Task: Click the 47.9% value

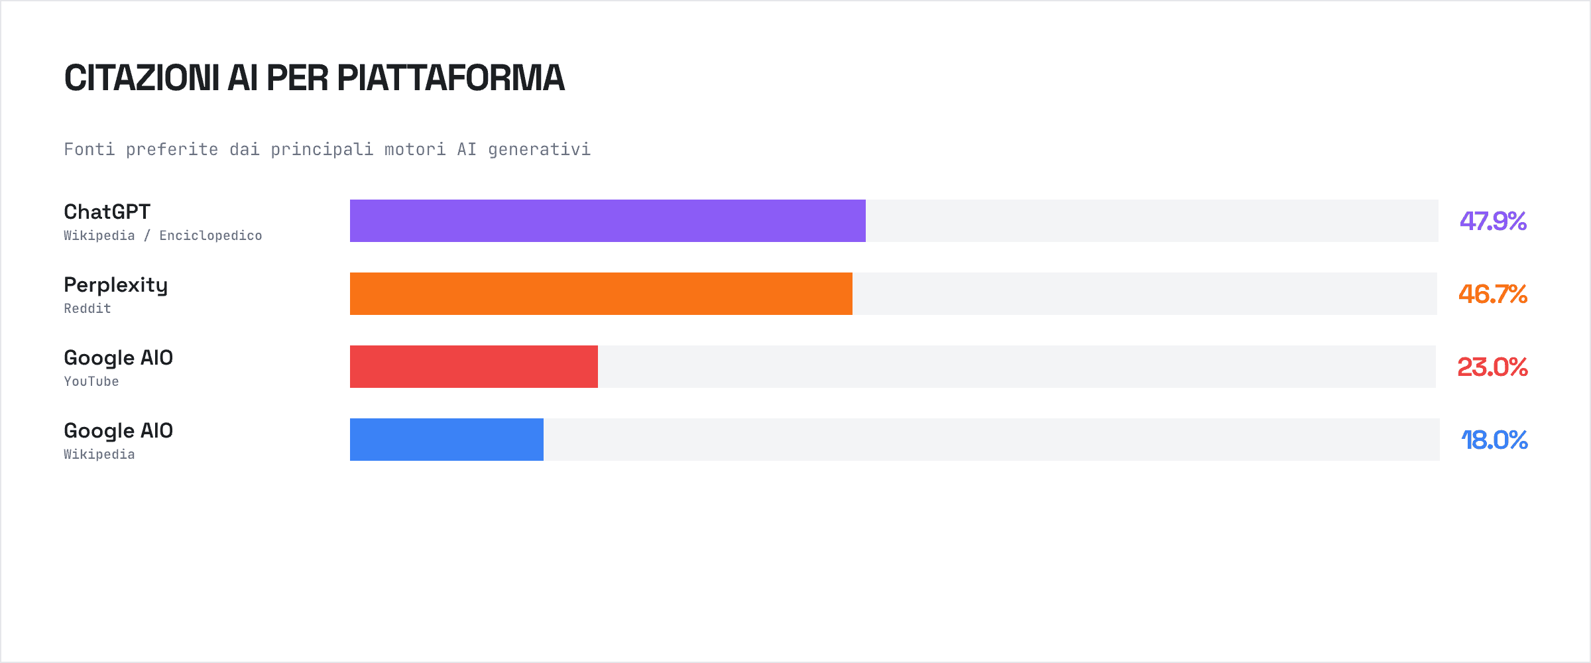Action: [x=1493, y=221]
